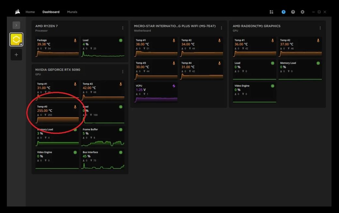Click thermometer icon on RTX 5090 Temp #3

(x=75, y=107)
